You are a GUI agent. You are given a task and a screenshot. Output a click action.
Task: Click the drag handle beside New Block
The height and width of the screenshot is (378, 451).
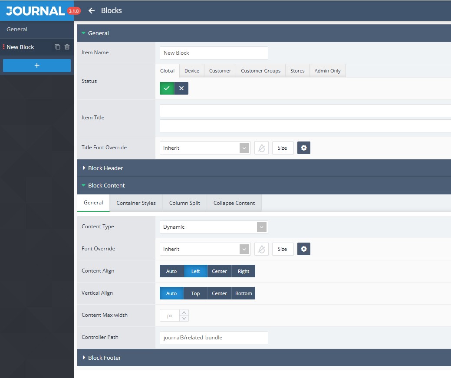3,47
